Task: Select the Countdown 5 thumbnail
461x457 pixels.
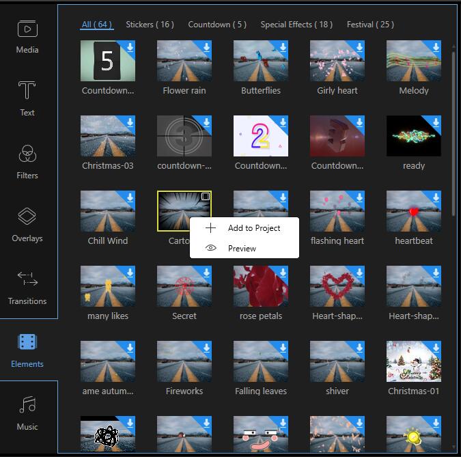Action: click(108, 61)
